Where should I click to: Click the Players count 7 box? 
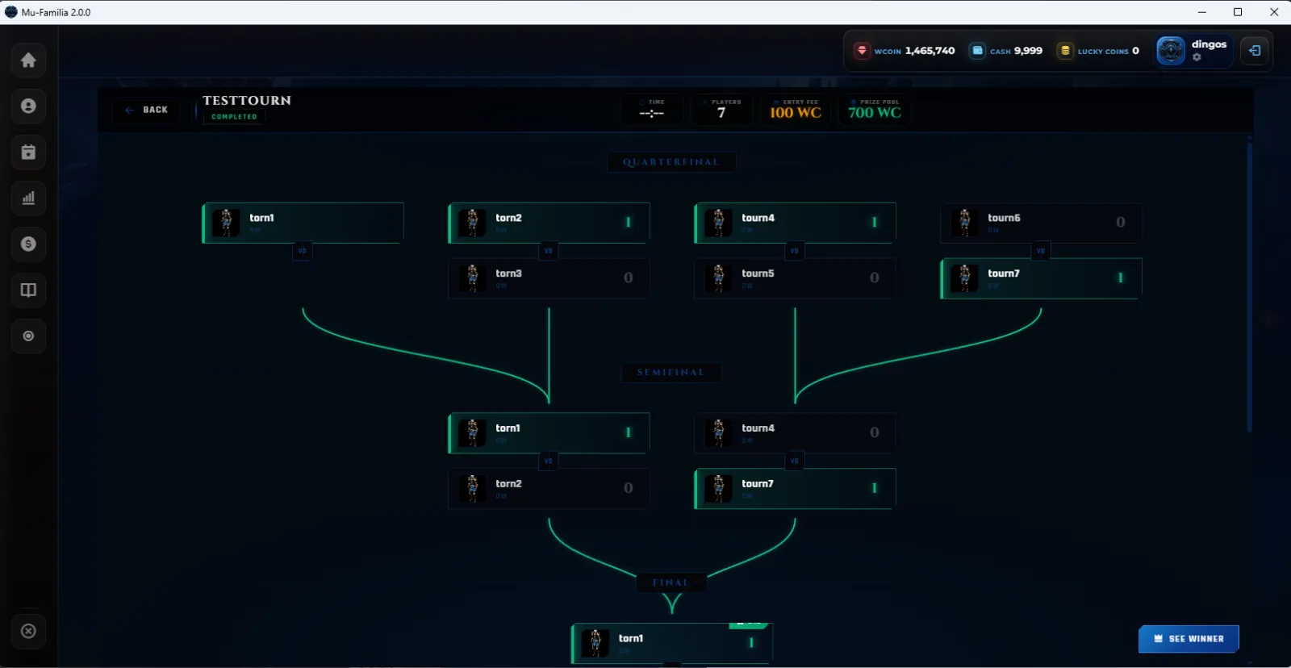[721, 110]
